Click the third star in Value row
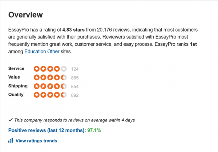The width and height of the screenshot is (218, 152). point(50,77)
